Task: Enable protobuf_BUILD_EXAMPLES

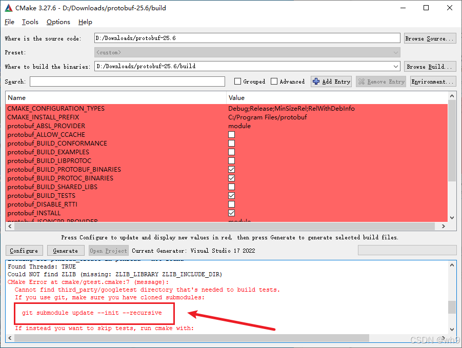Action: (231, 152)
